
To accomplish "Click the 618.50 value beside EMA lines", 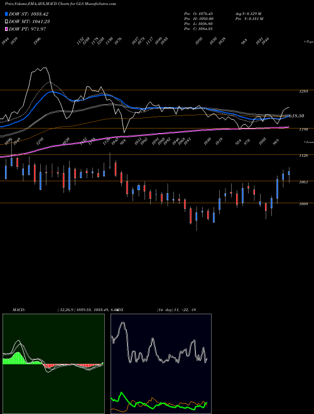I will 296,115.
